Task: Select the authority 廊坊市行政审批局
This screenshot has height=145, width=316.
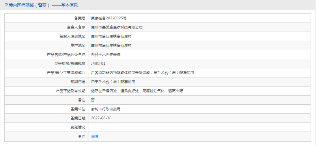Action: tap(106, 109)
